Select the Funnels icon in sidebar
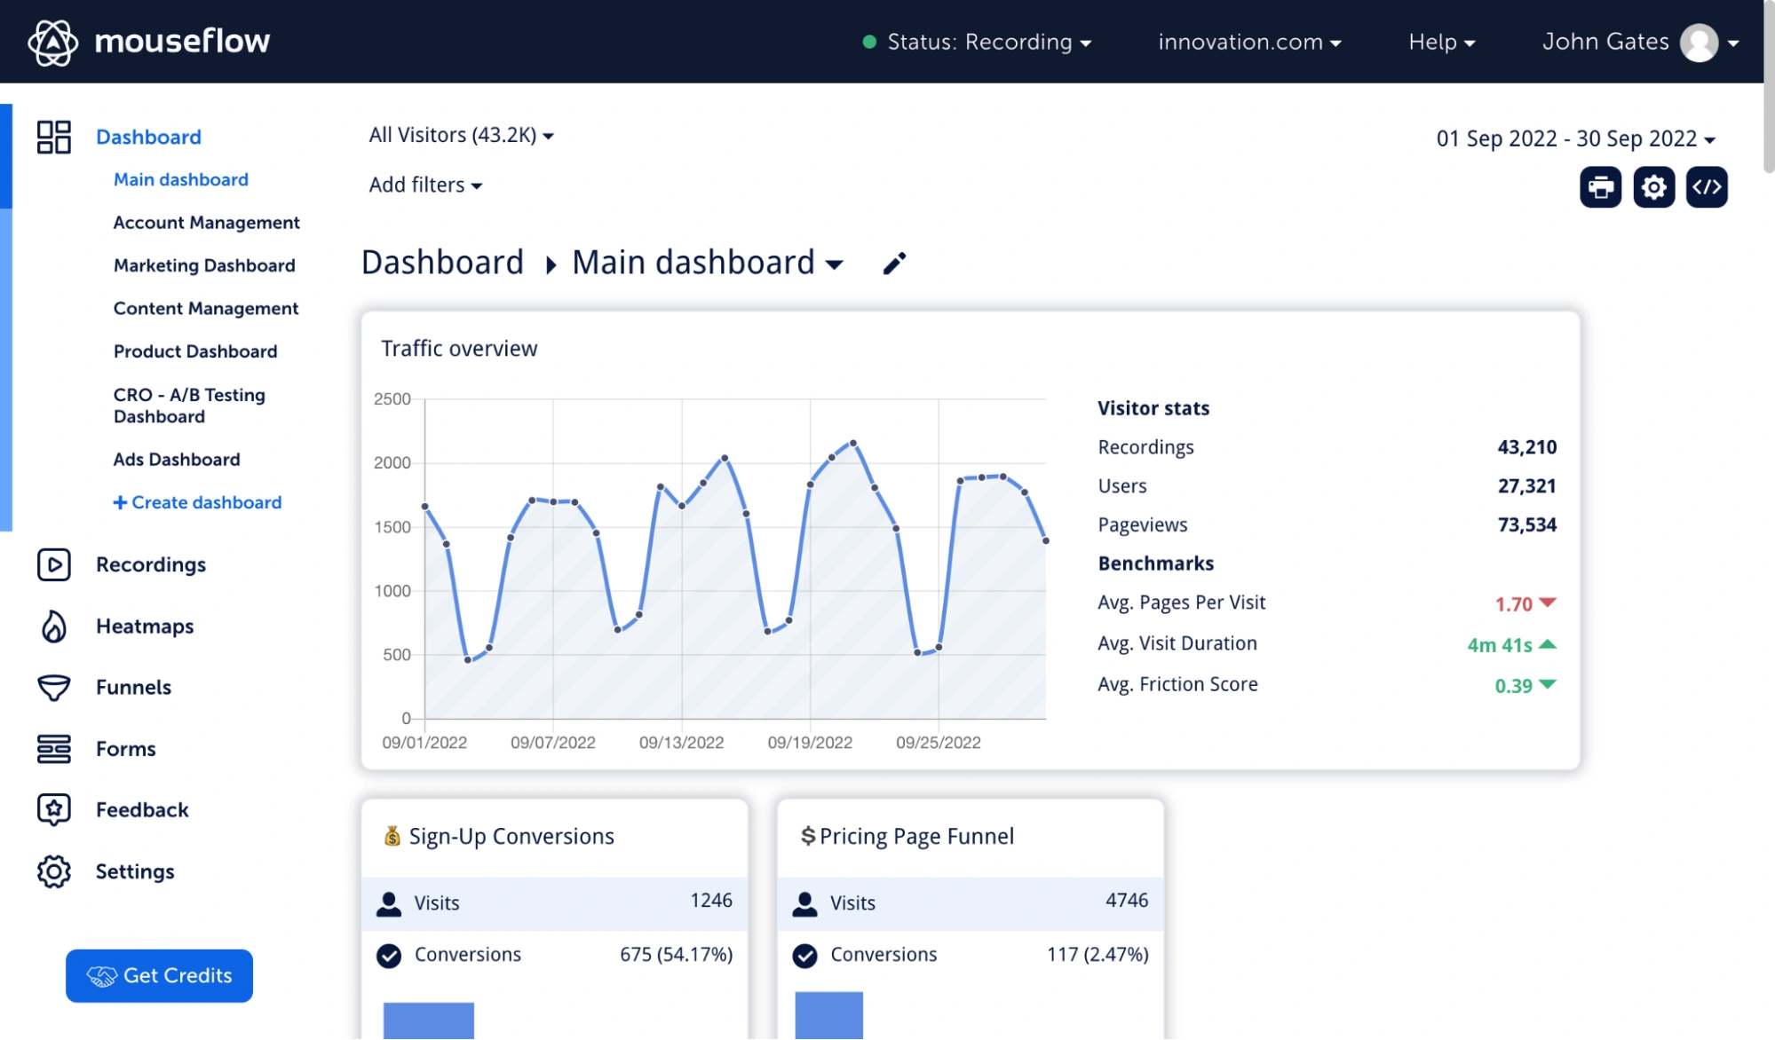The height and width of the screenshot is (1040, 1775). pyautogui.click(x=54, y=688)
